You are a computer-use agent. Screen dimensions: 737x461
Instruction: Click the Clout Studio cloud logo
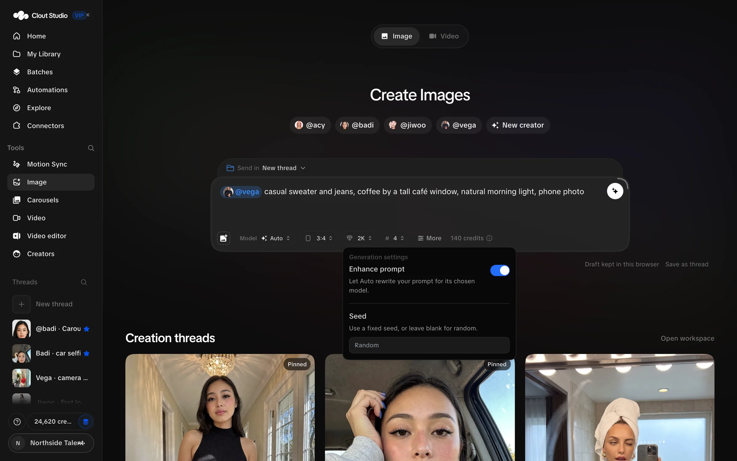(21, 15)
